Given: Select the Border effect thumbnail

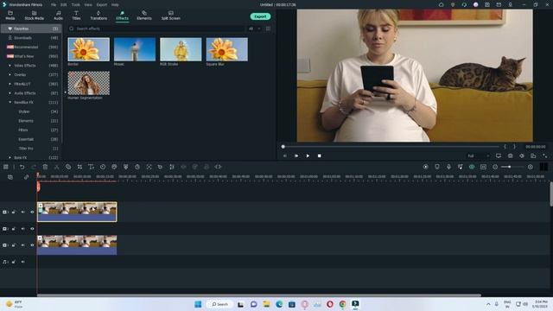Looking at the screenshot, I should coord(88,49).
